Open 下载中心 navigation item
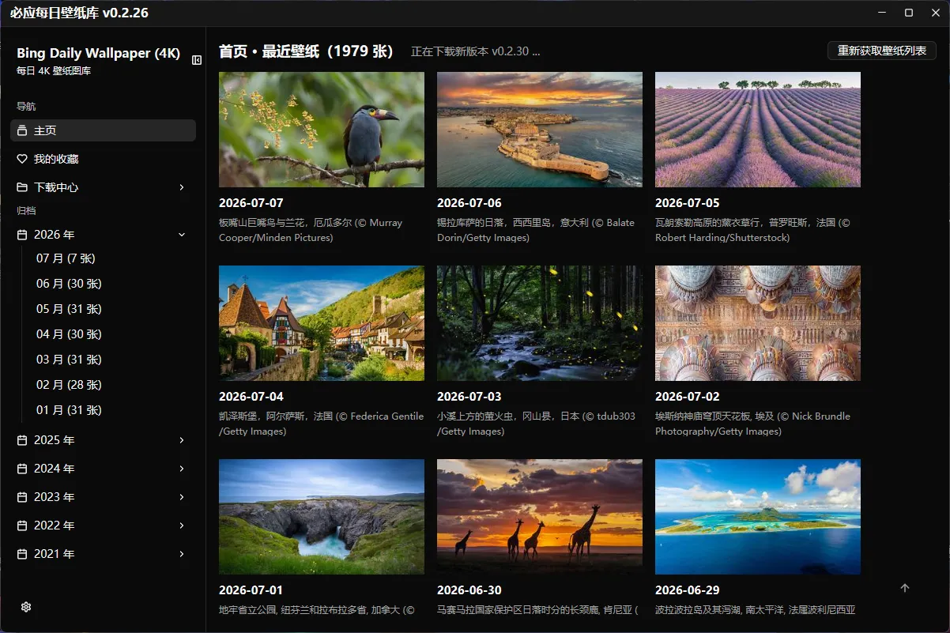Image resolution: width=950 pixels, height=633 pixels. tap(103, 187)
